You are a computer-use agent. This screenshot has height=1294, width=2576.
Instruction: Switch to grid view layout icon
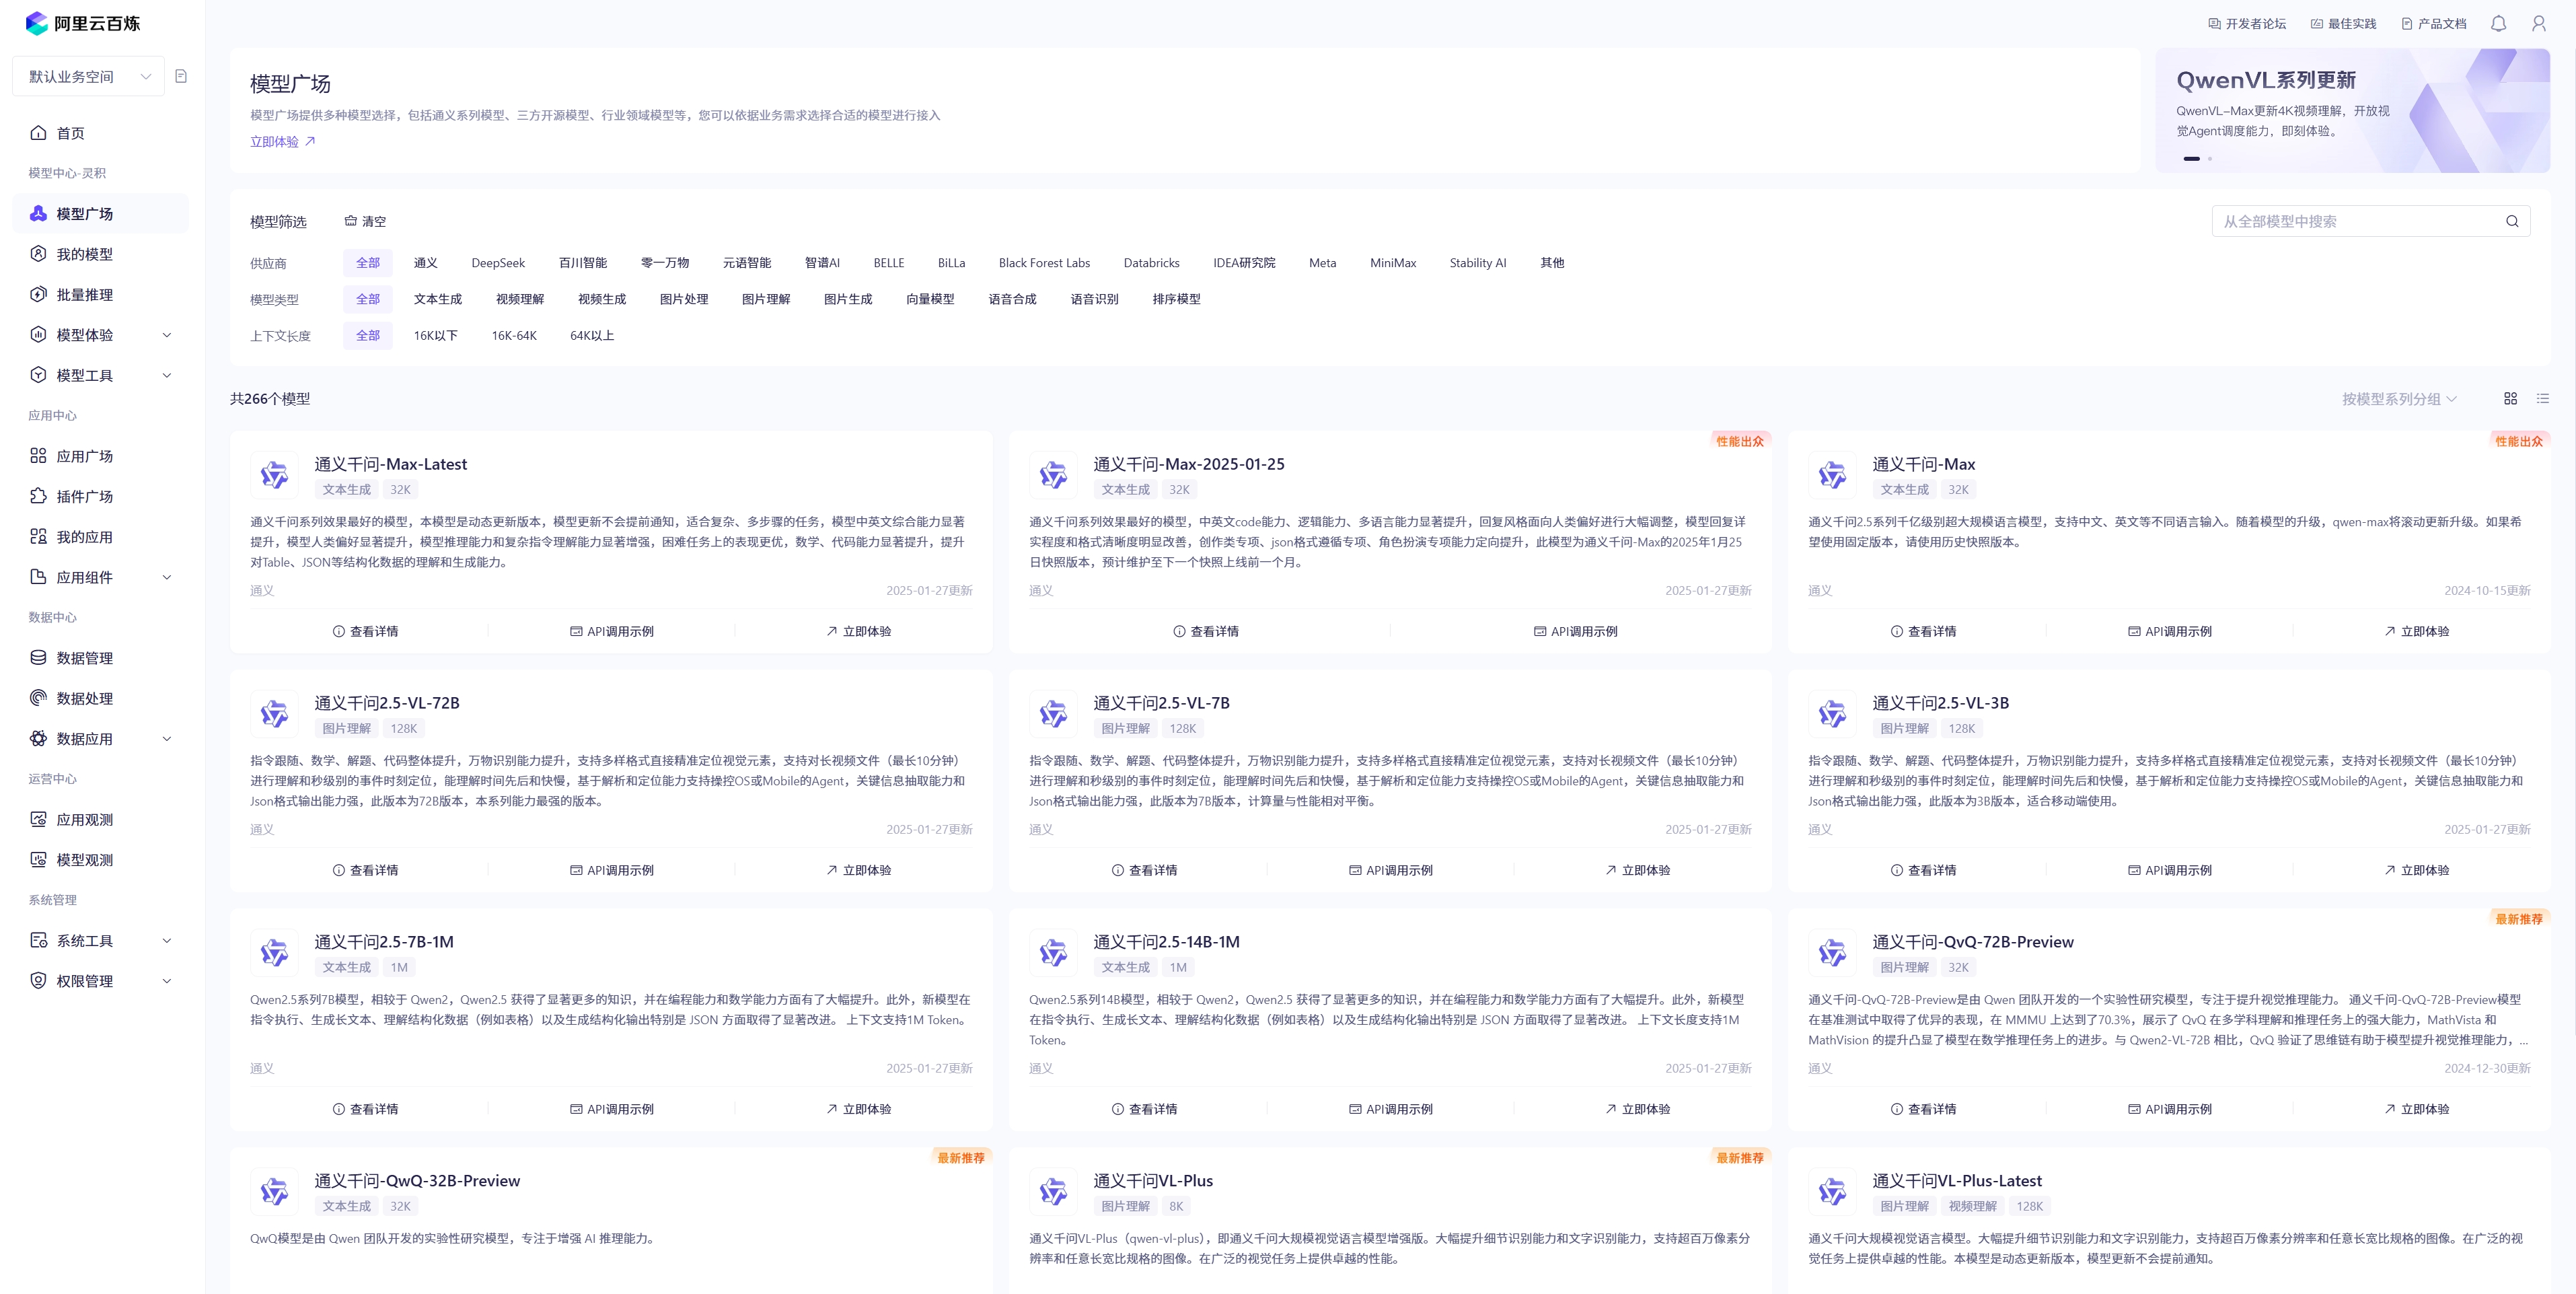[2510, 398]
